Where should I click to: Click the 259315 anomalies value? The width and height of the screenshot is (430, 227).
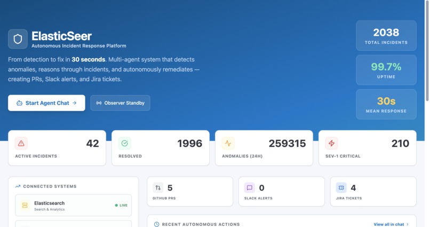287,144
